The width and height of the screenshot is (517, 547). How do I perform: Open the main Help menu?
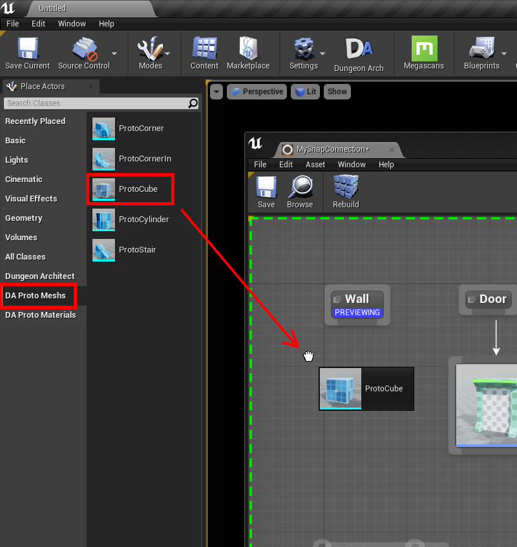pos(107,24)
